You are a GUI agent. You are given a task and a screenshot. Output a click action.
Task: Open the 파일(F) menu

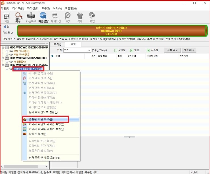5,9
